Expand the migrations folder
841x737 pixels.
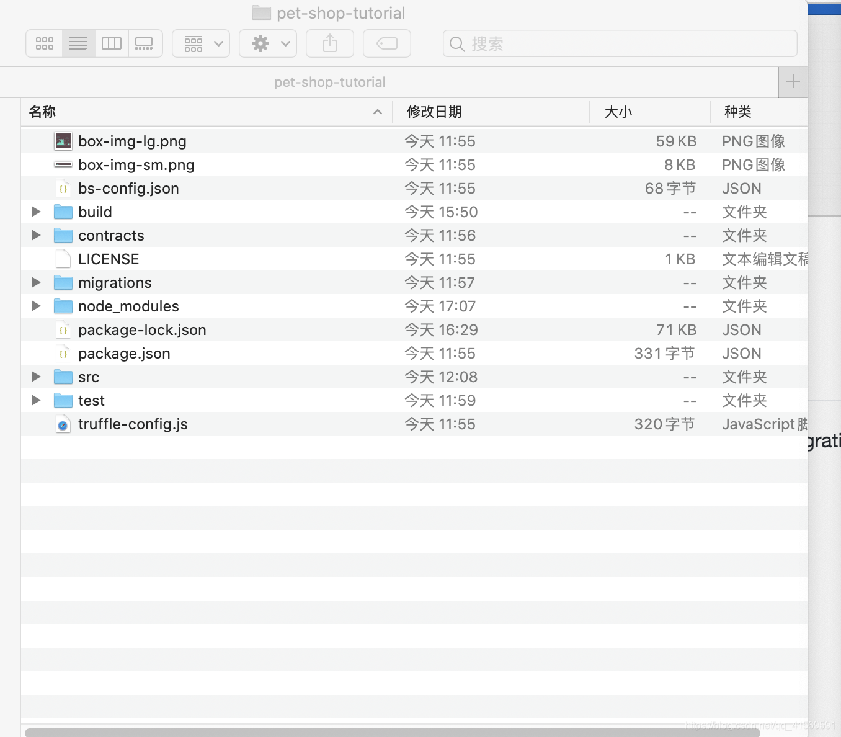[36, 282]
